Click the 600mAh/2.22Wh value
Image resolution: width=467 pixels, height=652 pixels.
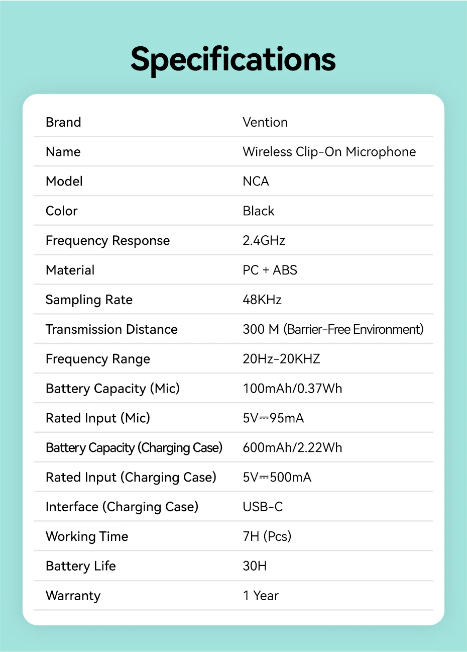292,448
